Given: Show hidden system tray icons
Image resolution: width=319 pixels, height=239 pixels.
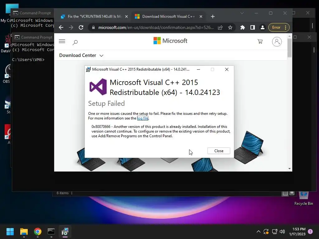Looking at the screenshot, I should pyautogui.click(x=258, y=232).
